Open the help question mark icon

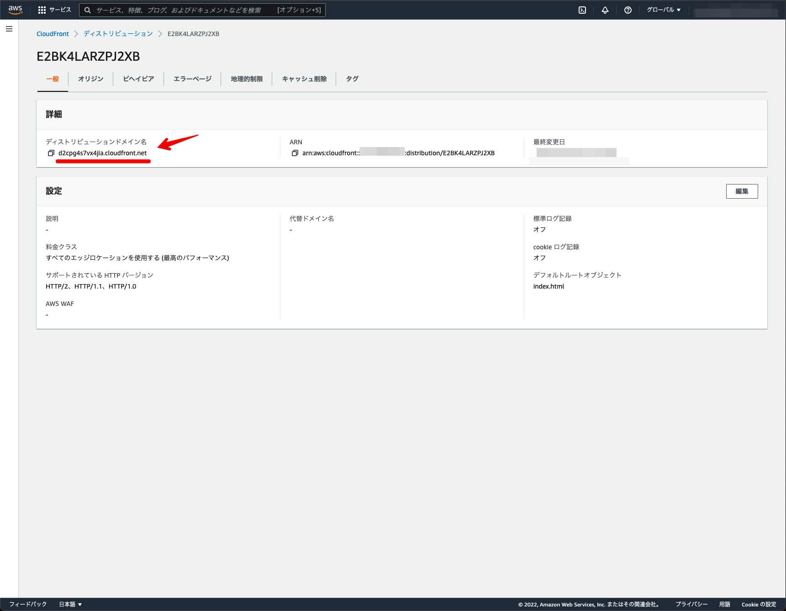[x=628, y=10]
